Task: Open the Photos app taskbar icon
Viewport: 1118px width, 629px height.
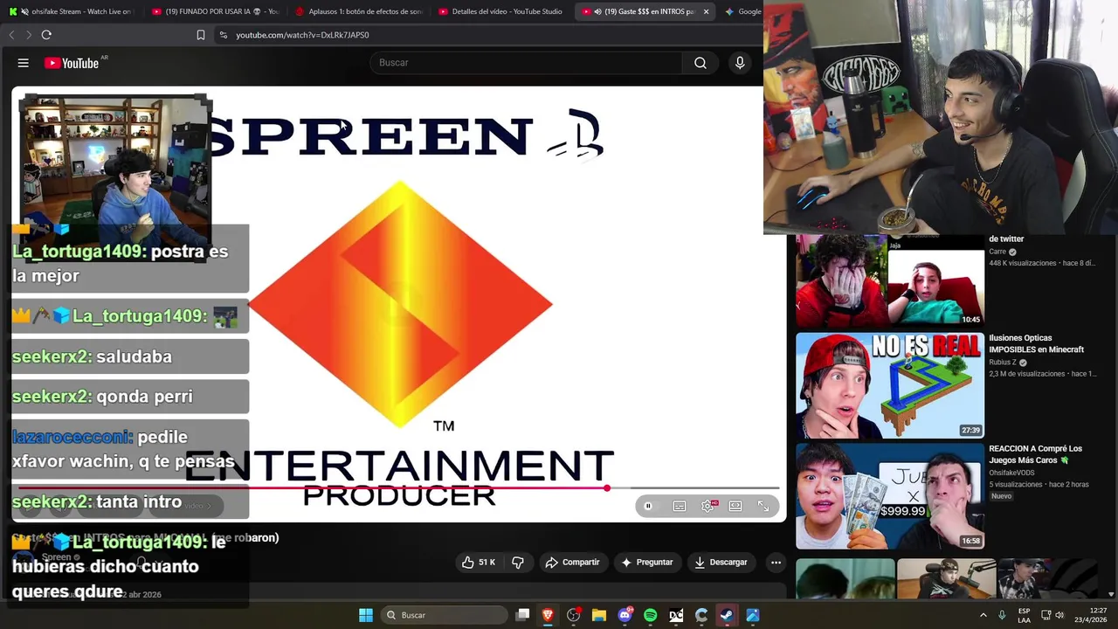Action: click(x=753, y=615)
